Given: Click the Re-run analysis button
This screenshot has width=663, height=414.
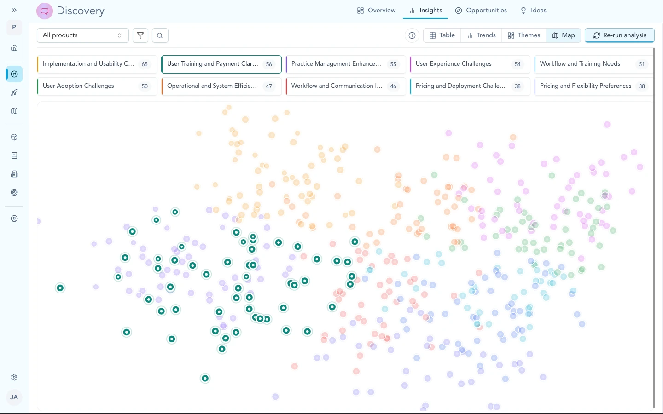Looking at the screenshot, I should (619, 35).
